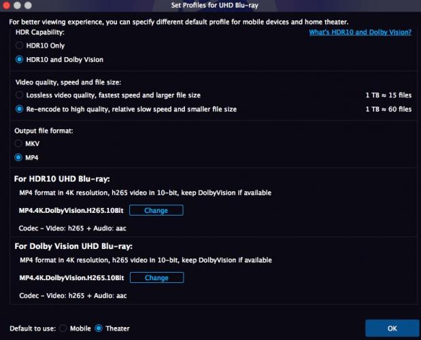Select MKV output file format
This screenshot has width=421, height=340.
tap(18, 143)
